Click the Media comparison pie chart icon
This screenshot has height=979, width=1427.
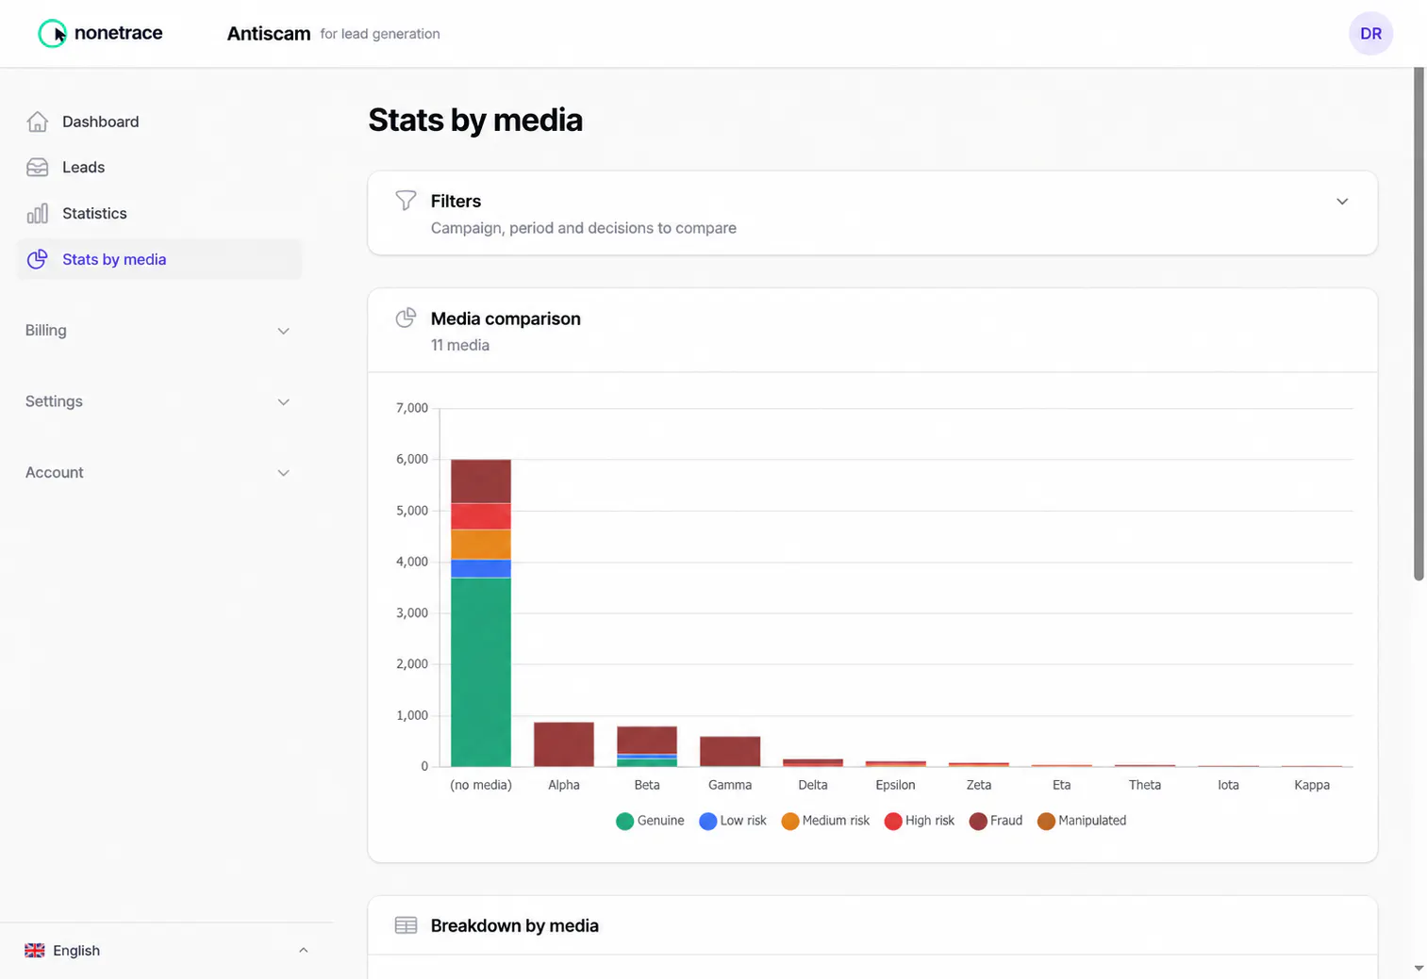(406, 318)
